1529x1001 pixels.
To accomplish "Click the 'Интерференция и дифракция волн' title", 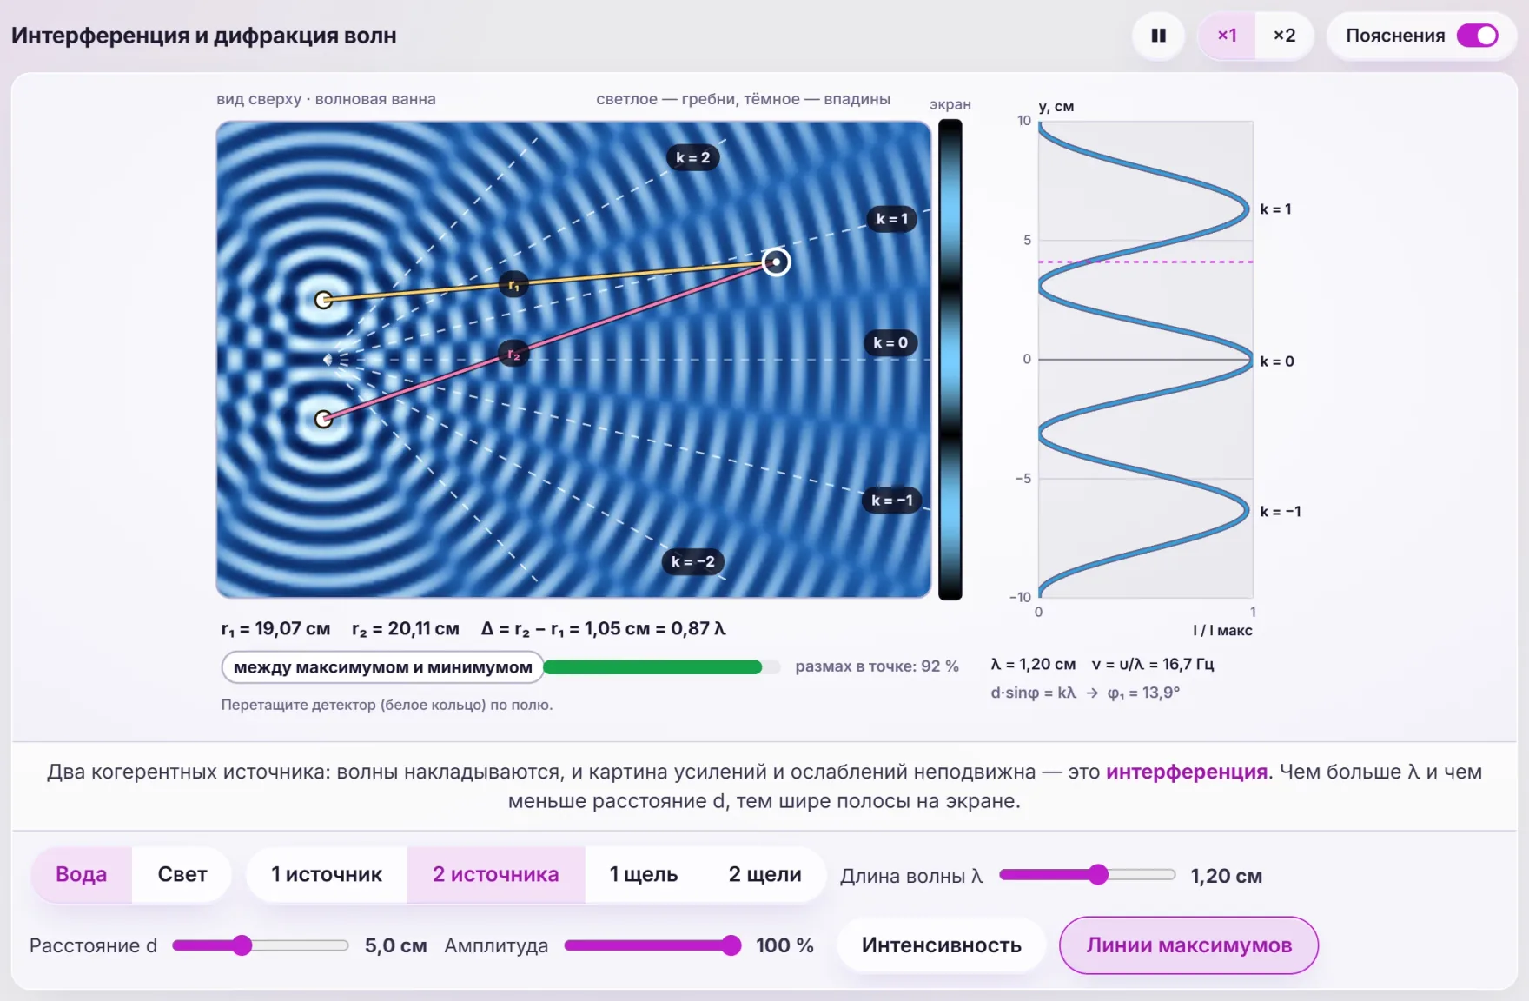I will pyautogui.click(x=204, y=36).
